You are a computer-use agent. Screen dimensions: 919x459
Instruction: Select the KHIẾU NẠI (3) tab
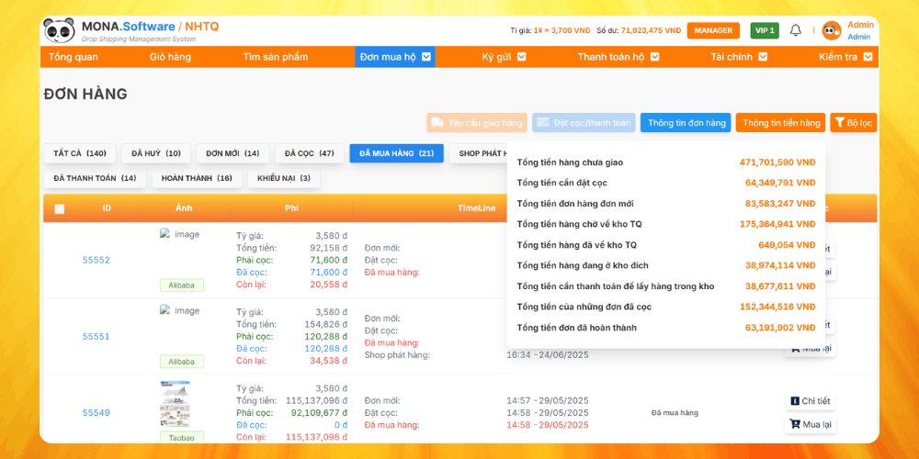point(283,178)
